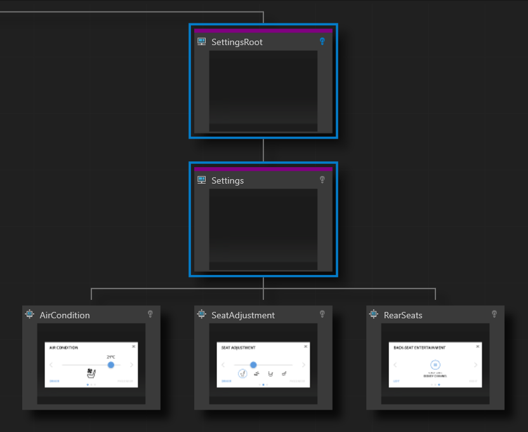This screenshot has width=528, height=432.
Task: Toggle the lightbulb on Settings node
Action: [322, 180]
